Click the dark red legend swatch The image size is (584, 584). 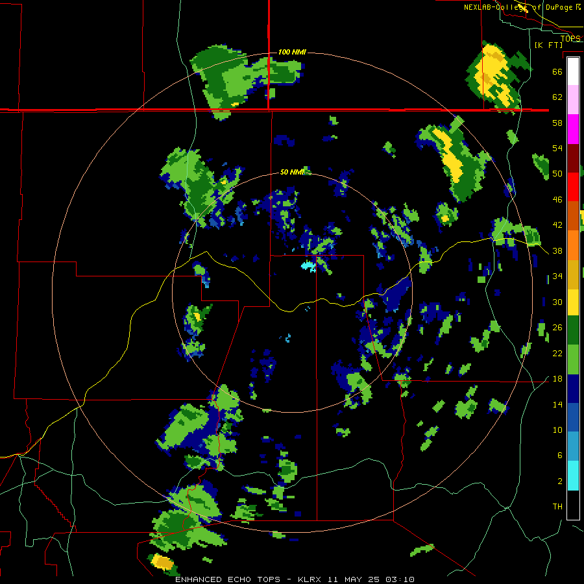click(573, 158)
